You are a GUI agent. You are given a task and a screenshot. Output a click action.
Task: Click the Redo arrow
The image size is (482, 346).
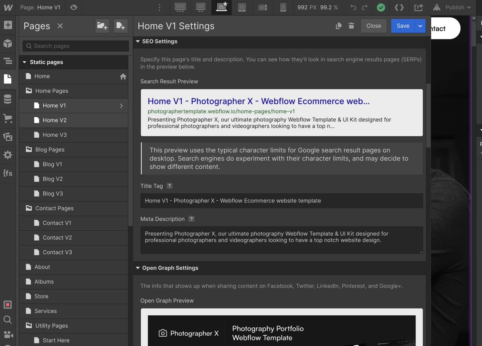(365, 7)
